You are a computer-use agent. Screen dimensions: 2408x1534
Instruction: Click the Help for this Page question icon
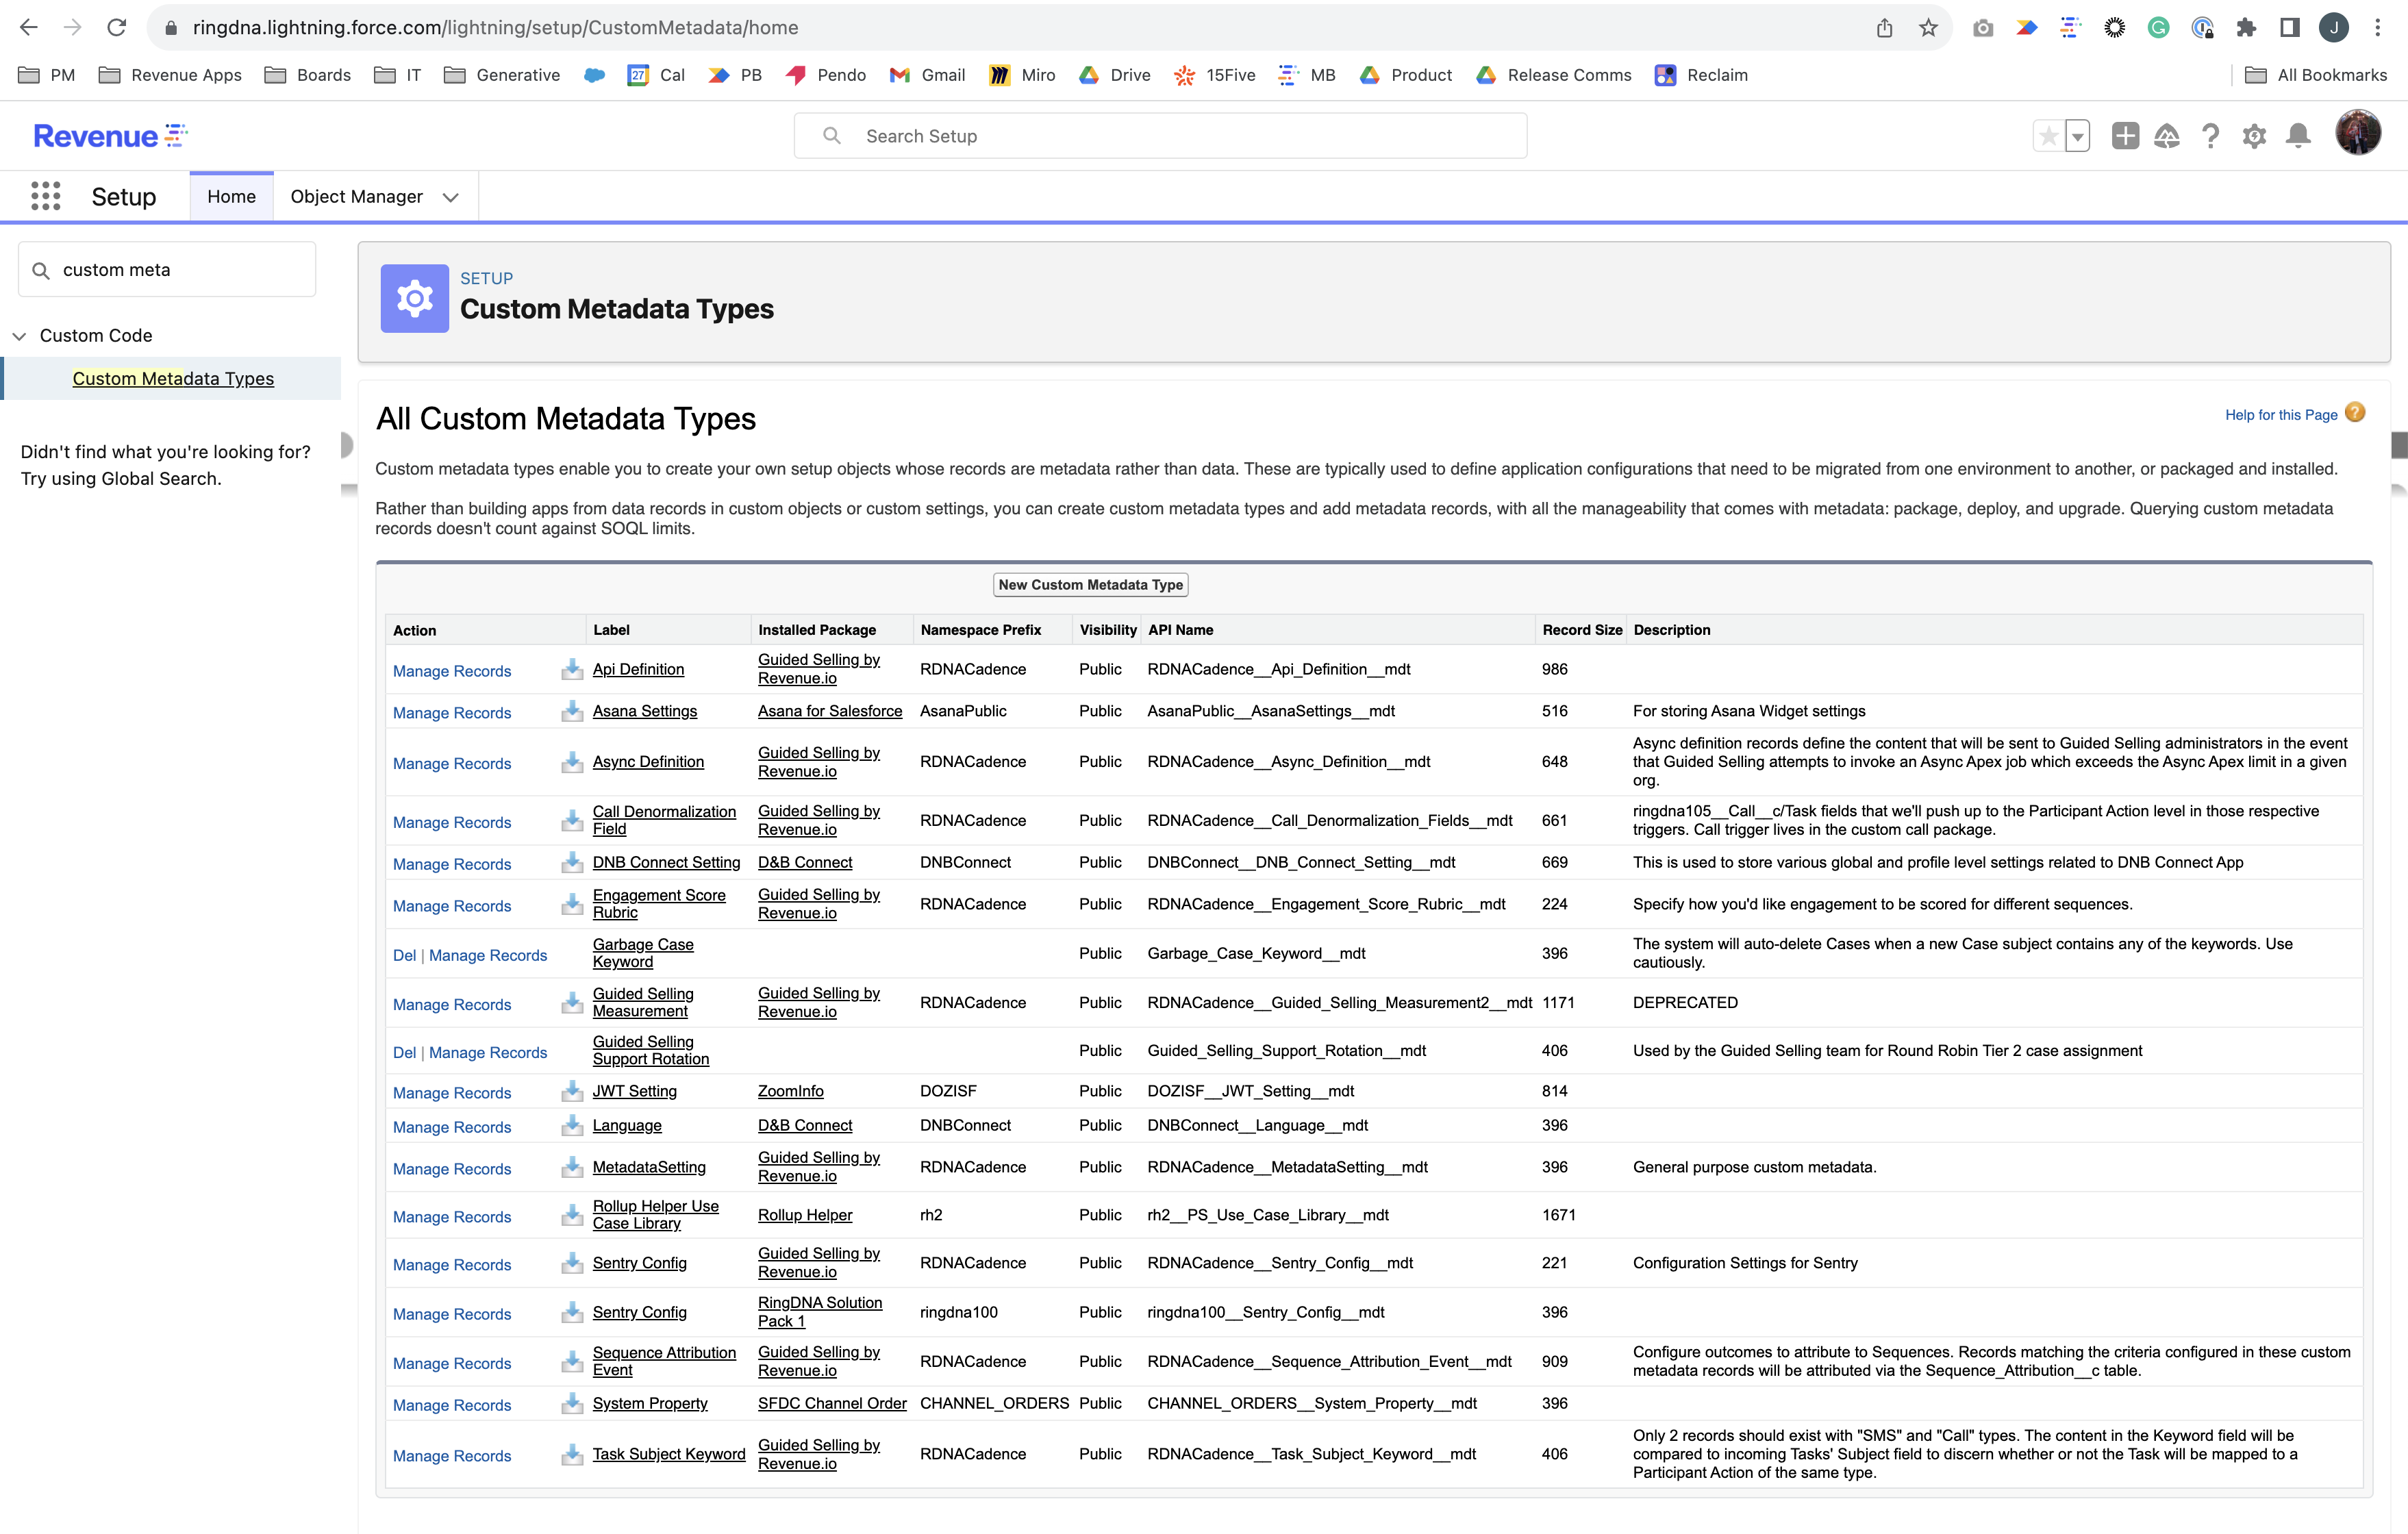tap(2355, 413)
